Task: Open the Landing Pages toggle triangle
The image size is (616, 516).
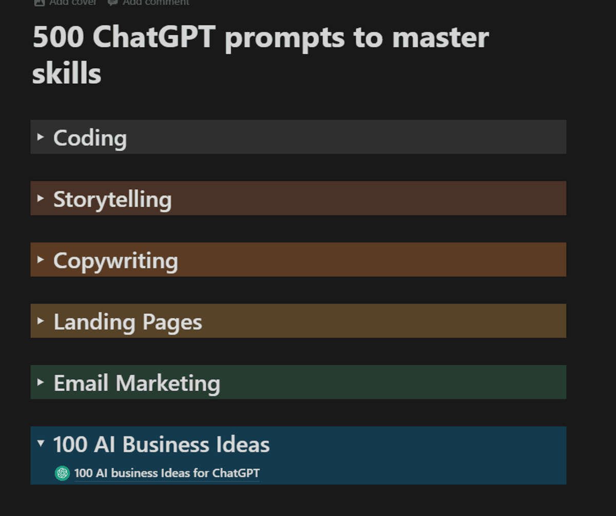Action: pyautogui.click(x=41, y=321)
